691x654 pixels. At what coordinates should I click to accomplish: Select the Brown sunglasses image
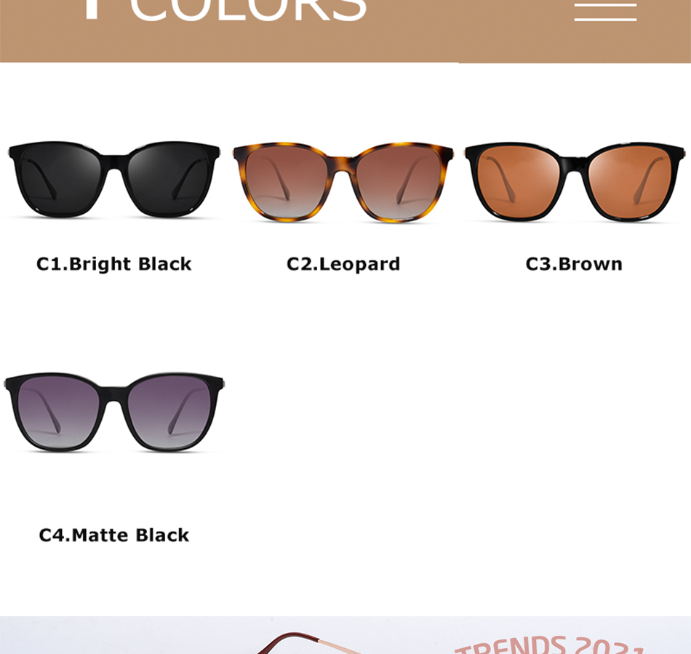coord(575,182)
